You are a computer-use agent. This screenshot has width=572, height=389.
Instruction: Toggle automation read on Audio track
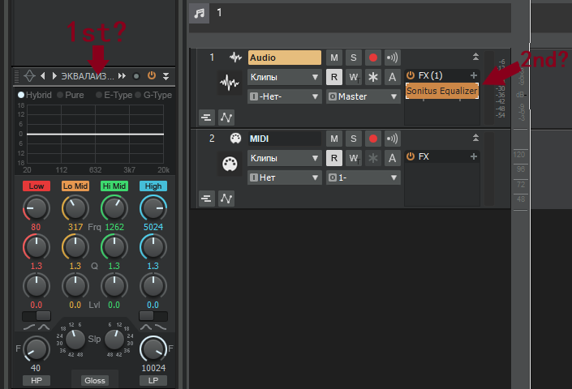334,77
